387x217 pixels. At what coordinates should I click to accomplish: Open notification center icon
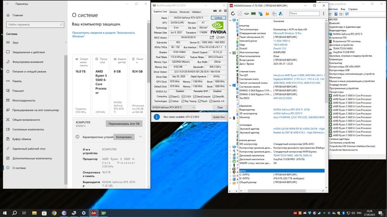[x=381, y=213]
